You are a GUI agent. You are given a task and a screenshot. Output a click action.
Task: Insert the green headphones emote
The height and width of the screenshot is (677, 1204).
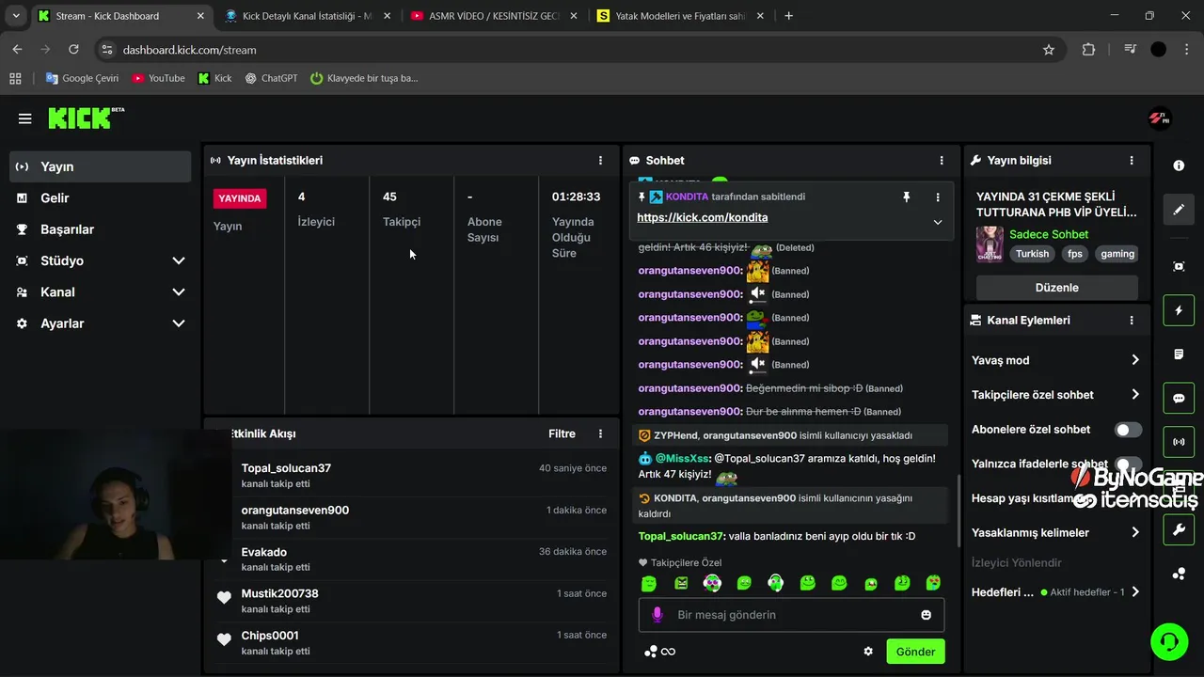[775, 584]
